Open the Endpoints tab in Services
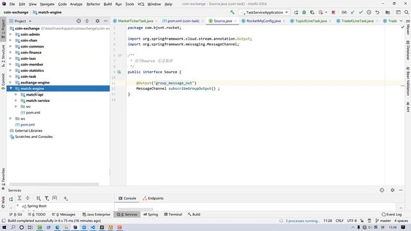Viewport: 411px width, 231px height. click(153, 198)
